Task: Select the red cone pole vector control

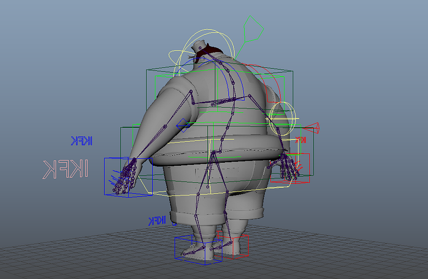Action: point(311,128)
